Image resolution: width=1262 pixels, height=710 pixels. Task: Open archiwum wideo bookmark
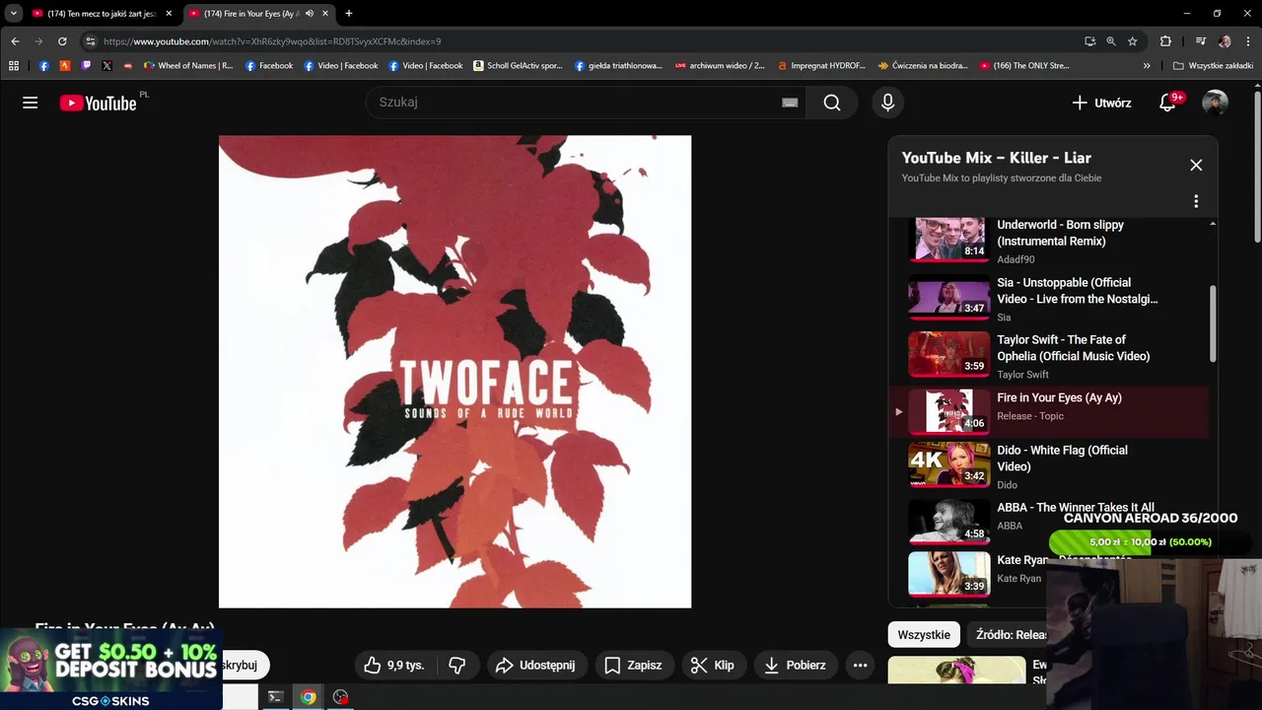(x=720, y=66)
